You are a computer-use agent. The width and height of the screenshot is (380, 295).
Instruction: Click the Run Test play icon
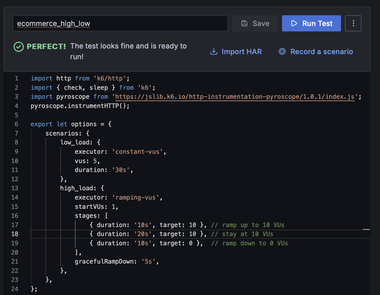point(294,23)
